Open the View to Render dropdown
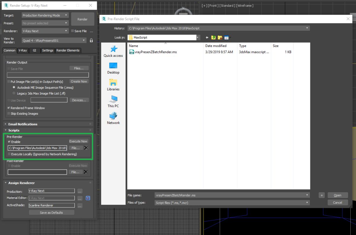The width and height of the screenshot is (356, 235). [x=54, y=40]
